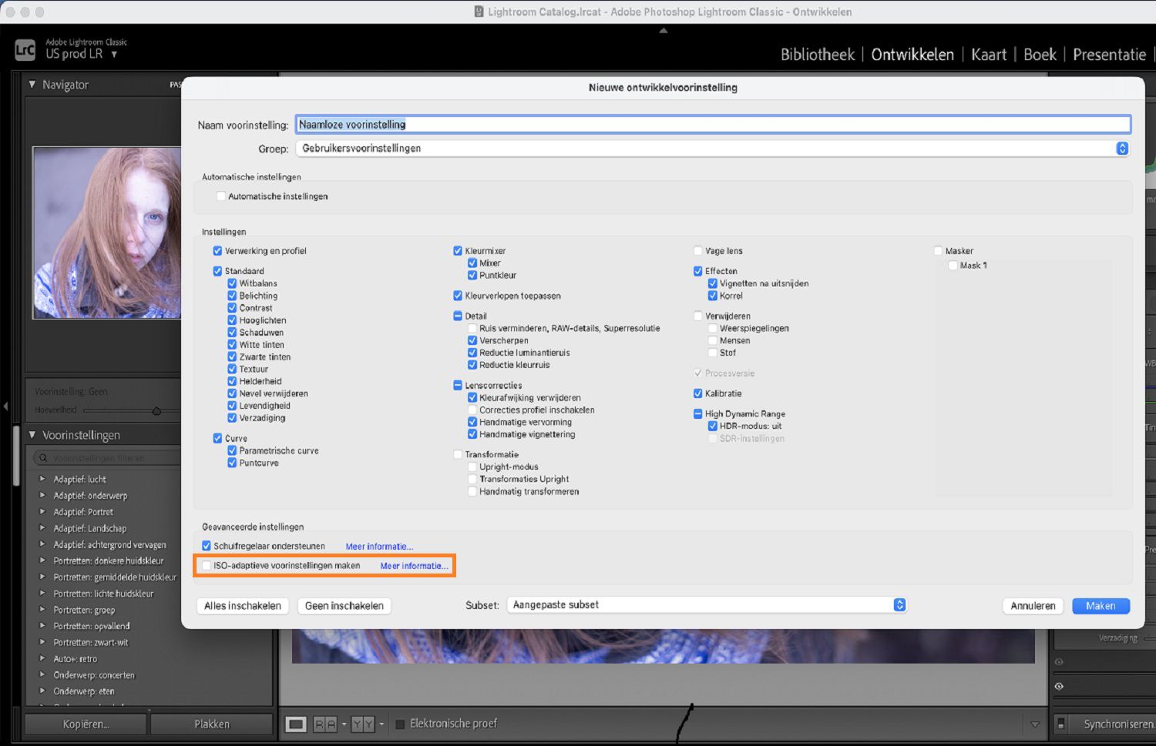Viewport: 1156px width, 746px height.
Task: Select the Portretten: zwart-wit preset row
Action: 91,643
